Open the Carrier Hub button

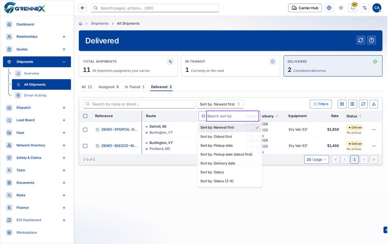click(305, 8)
